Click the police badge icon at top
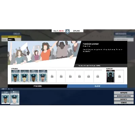135x135 pixels. [67, 32]
